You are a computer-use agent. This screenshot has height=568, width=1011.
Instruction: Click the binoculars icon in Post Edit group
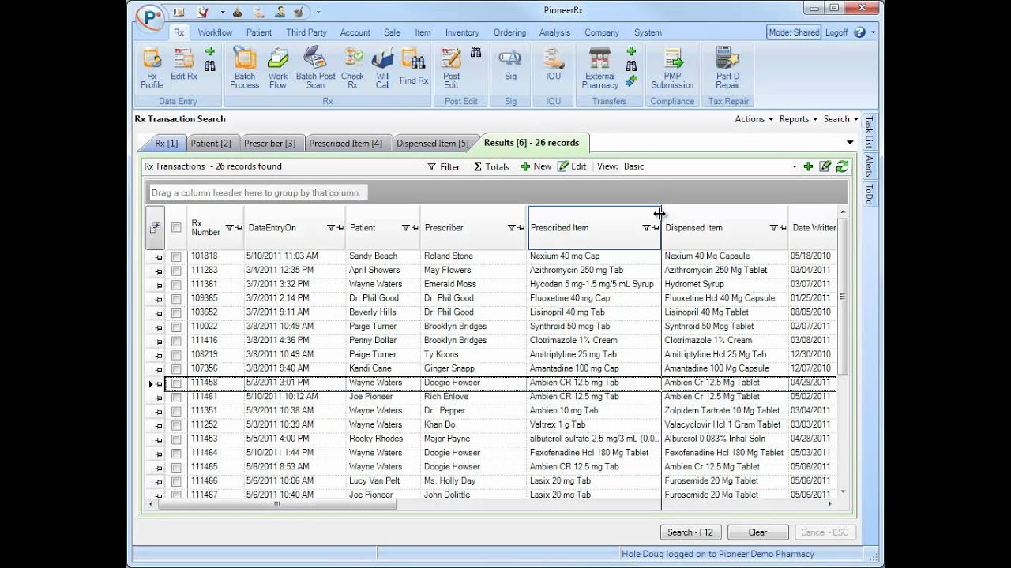coord(476,52)
